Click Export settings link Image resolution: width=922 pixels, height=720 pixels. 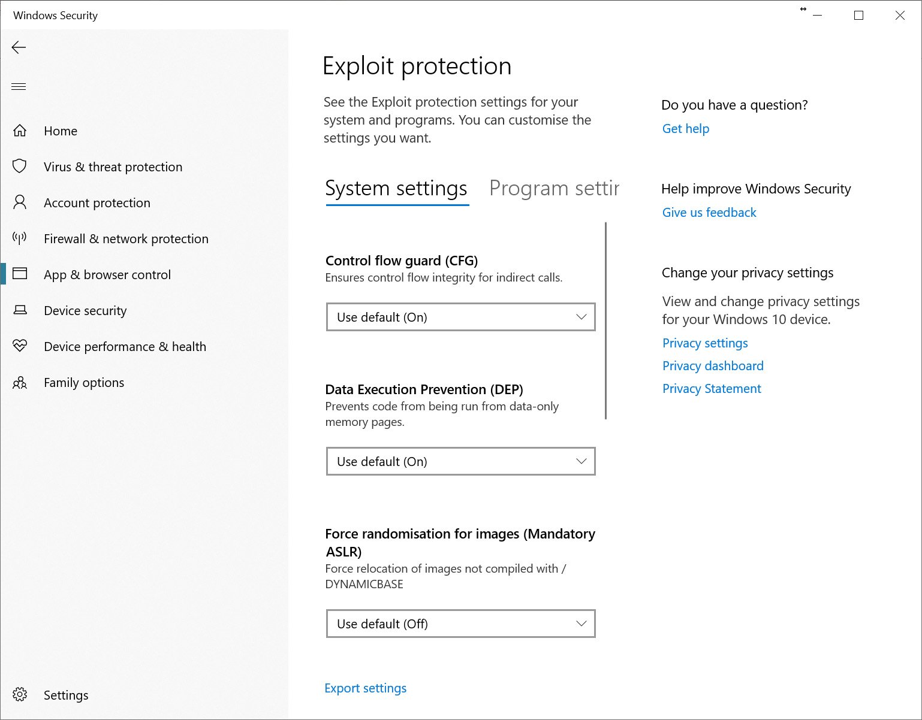click(366, 688)
